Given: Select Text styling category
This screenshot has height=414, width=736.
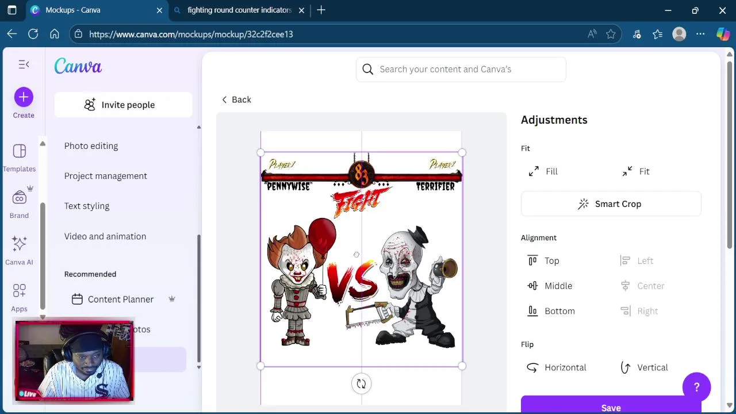Looking at the screenshot, I should point(87,206).
